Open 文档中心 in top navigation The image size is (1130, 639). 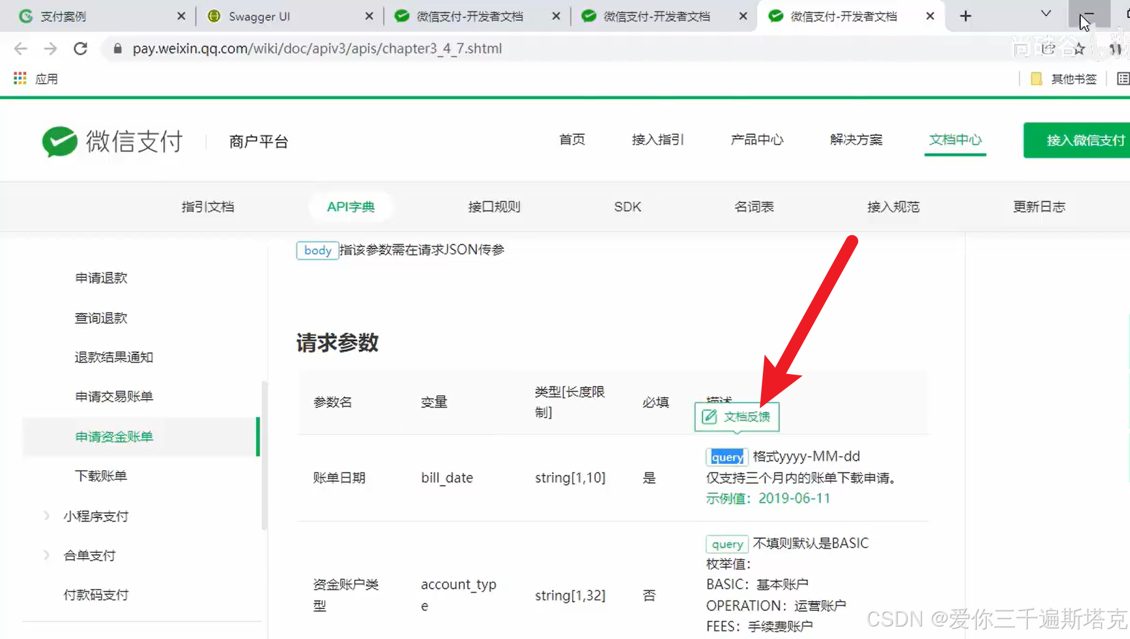click(955, 140)
